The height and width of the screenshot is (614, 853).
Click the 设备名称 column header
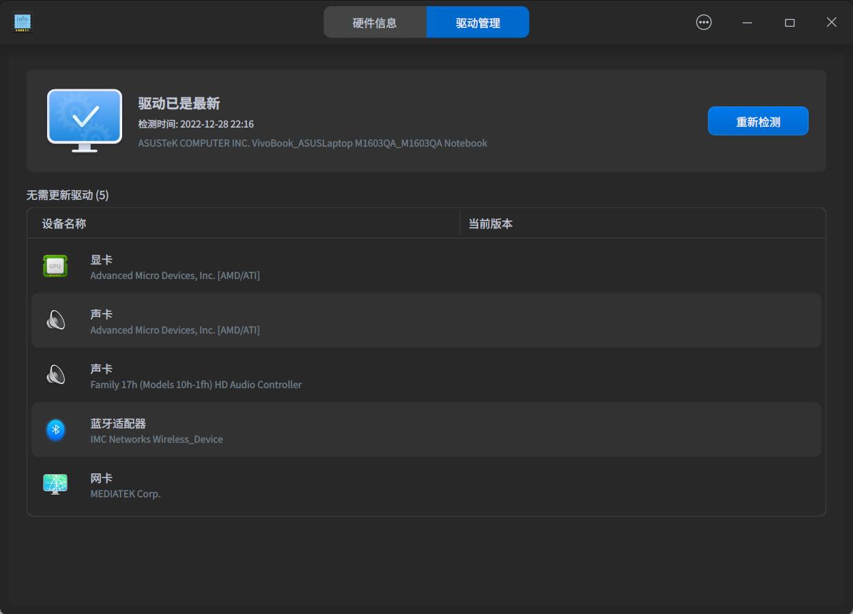pos(64,223)
